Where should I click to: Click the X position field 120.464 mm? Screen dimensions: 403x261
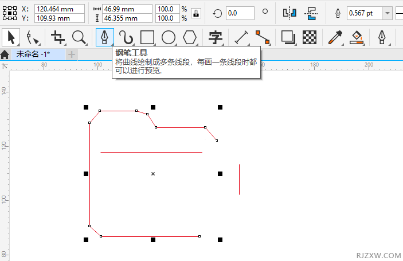60,9
